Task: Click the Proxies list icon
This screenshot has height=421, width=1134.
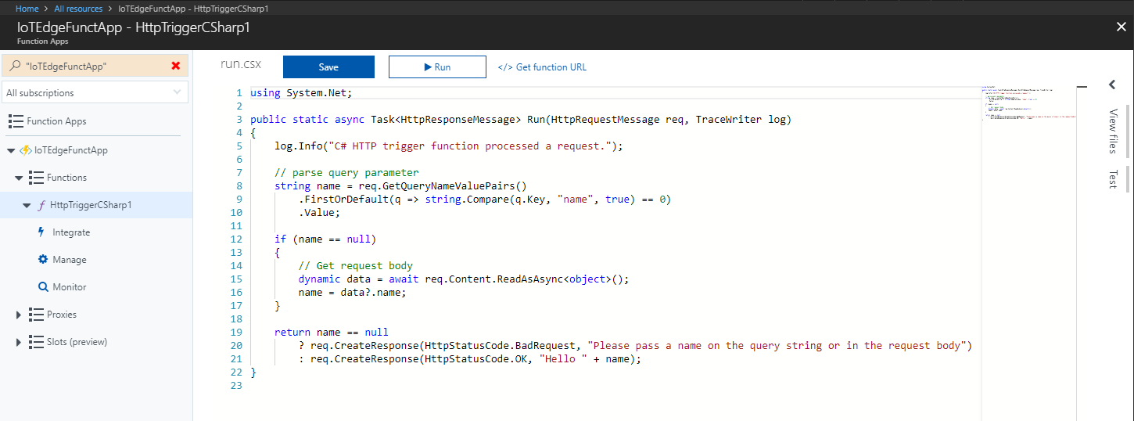Action: (36, 315)
